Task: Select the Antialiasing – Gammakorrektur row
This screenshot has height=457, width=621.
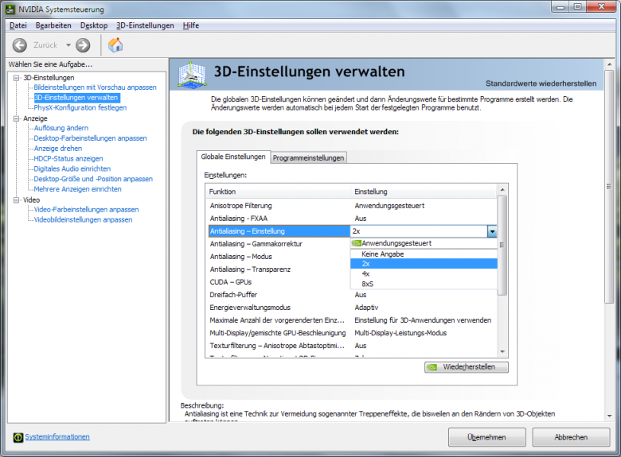Action: (279, 244)
